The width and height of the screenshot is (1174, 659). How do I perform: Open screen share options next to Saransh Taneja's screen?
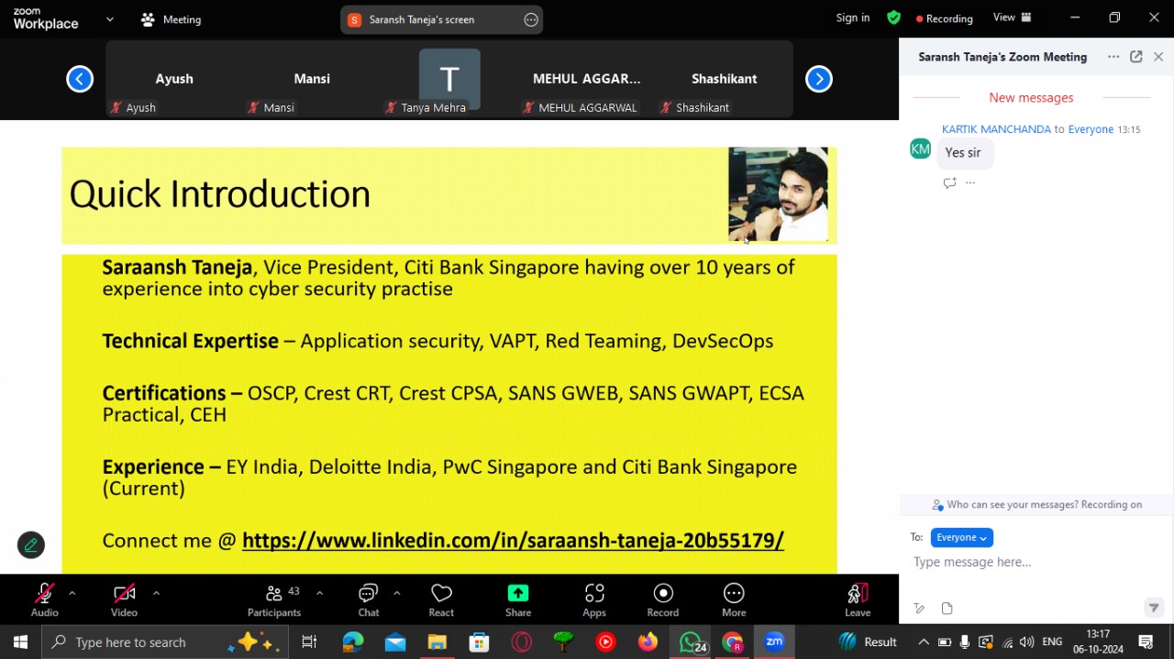coord(531,19)
